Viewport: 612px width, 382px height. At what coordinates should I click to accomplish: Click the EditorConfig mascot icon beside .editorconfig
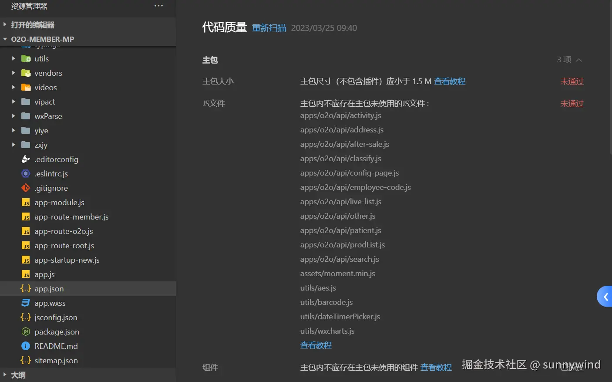[26, 159]
